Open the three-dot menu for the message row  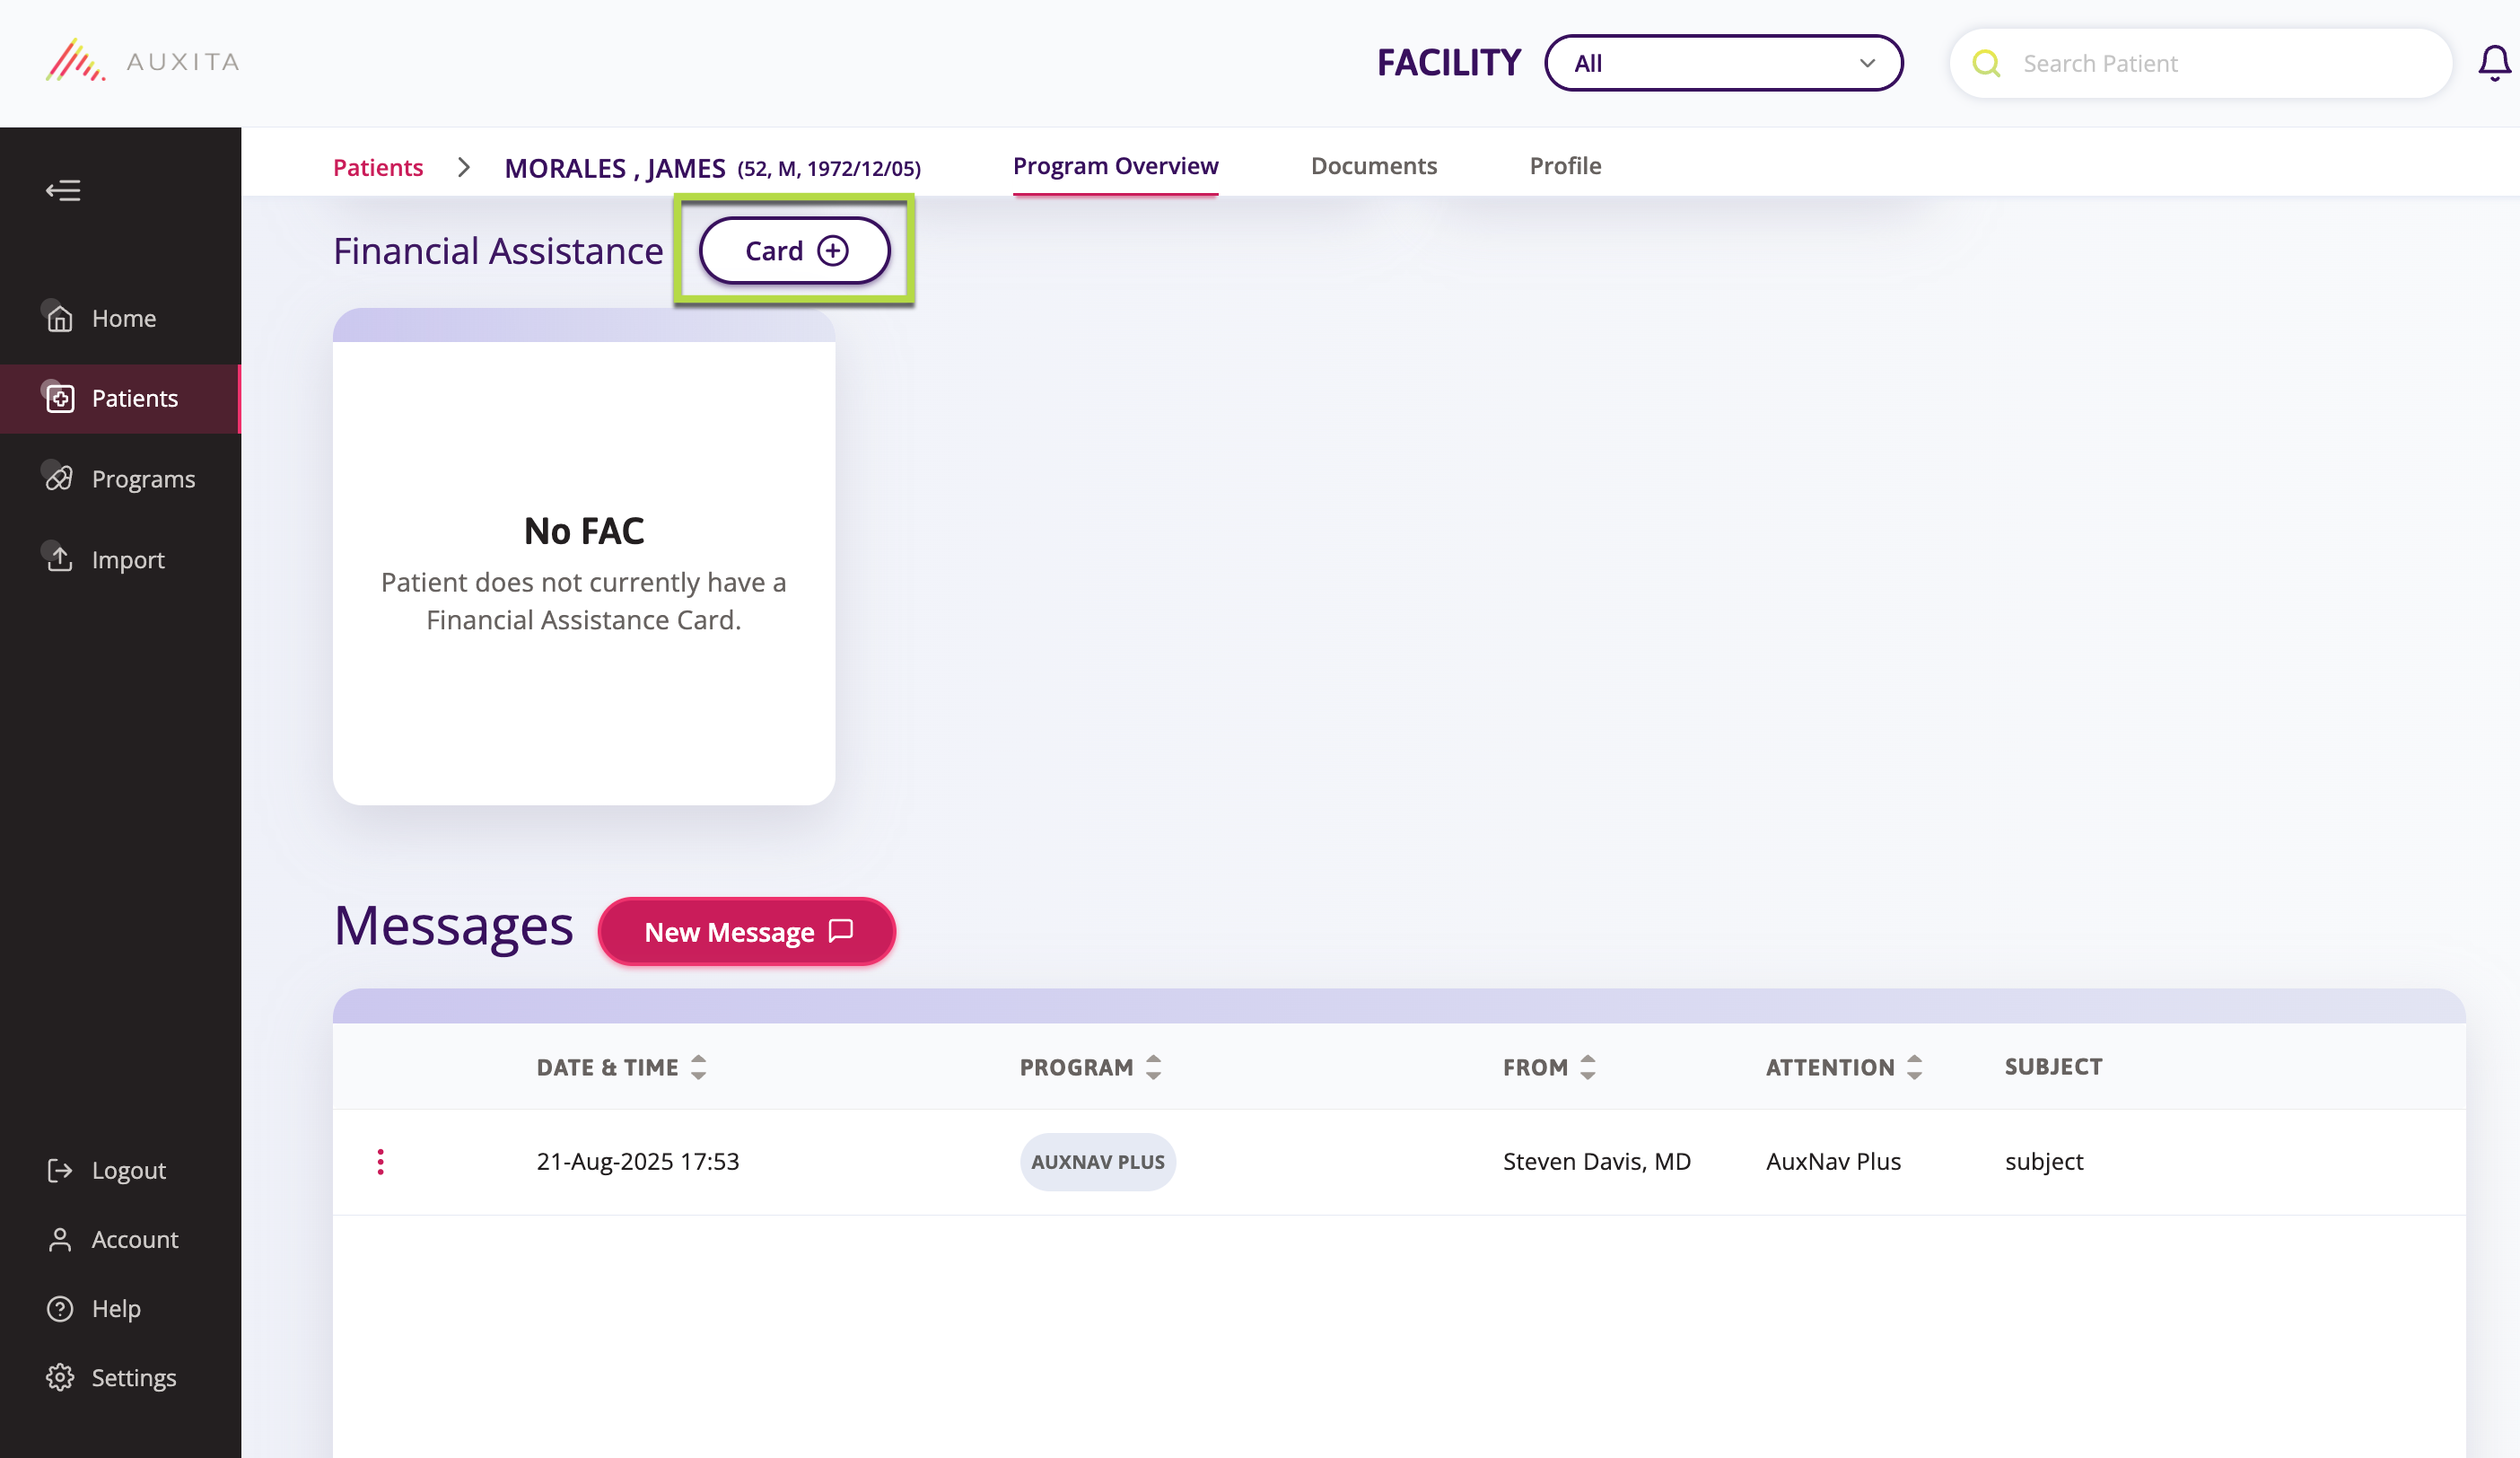[x=380, y=1161]
